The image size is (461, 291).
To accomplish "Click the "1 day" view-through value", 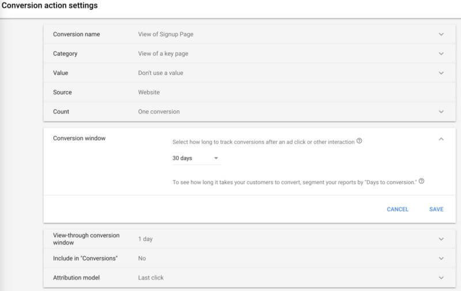I will click(x=145, y=239).
